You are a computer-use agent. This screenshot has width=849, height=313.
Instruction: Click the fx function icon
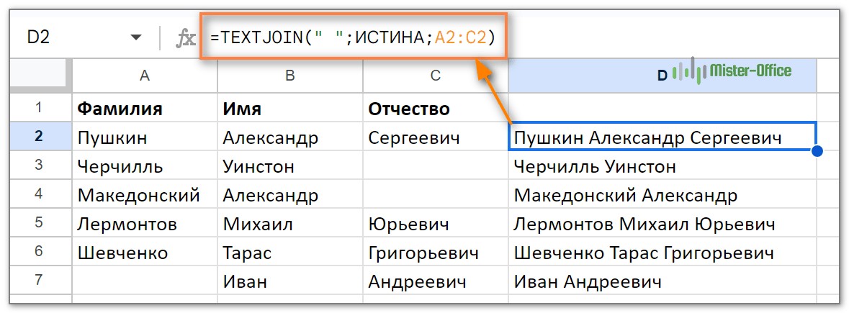[x=187, y=38]
